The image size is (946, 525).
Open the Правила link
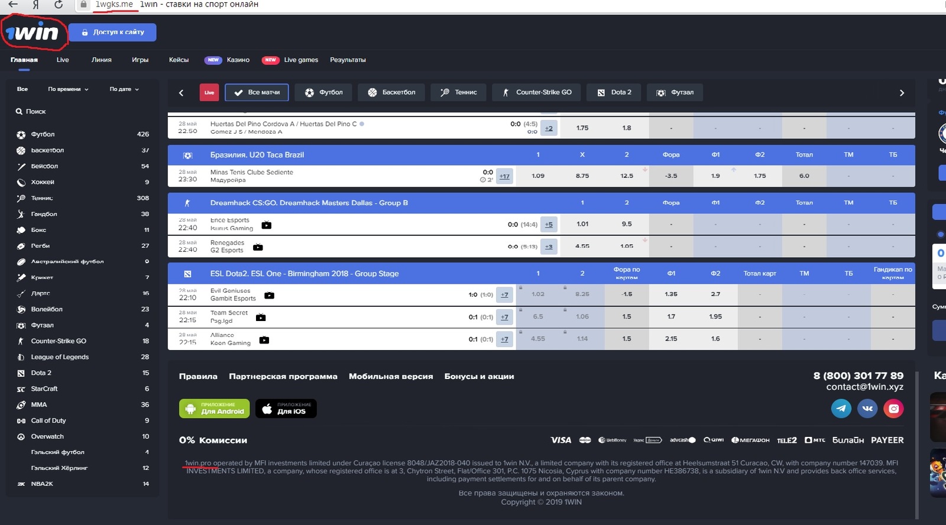pyautogui.click(x=198, y=377)
